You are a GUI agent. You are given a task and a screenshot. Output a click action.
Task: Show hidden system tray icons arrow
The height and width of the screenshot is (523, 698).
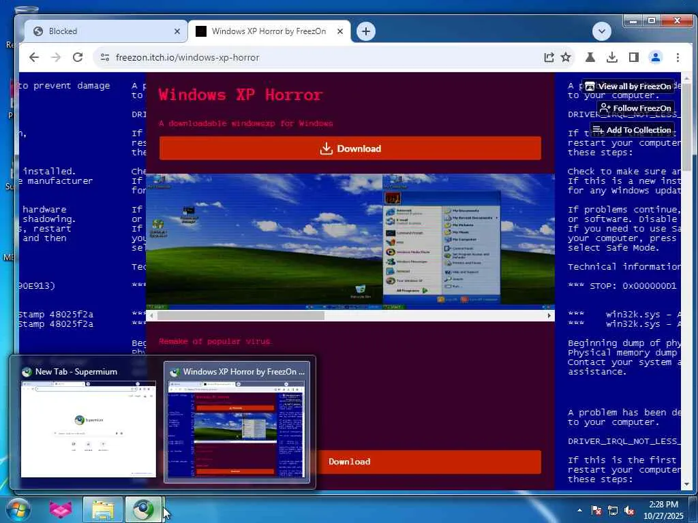pos(579,511)
